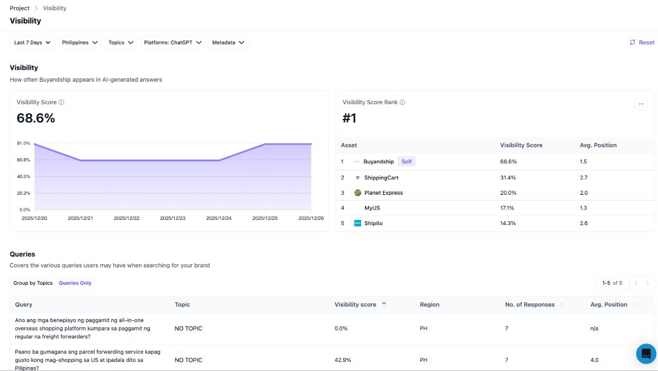Click the #1 rank value
The height and width of the screenshot is (371, 658).
tap(349, 118)
